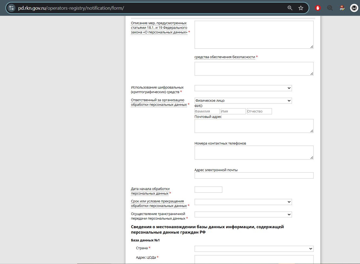The width and height of the screenshot is (360, 264).
Task: Focus the 'Адрес электронной почты' input
Action: (x=254, y=175)
